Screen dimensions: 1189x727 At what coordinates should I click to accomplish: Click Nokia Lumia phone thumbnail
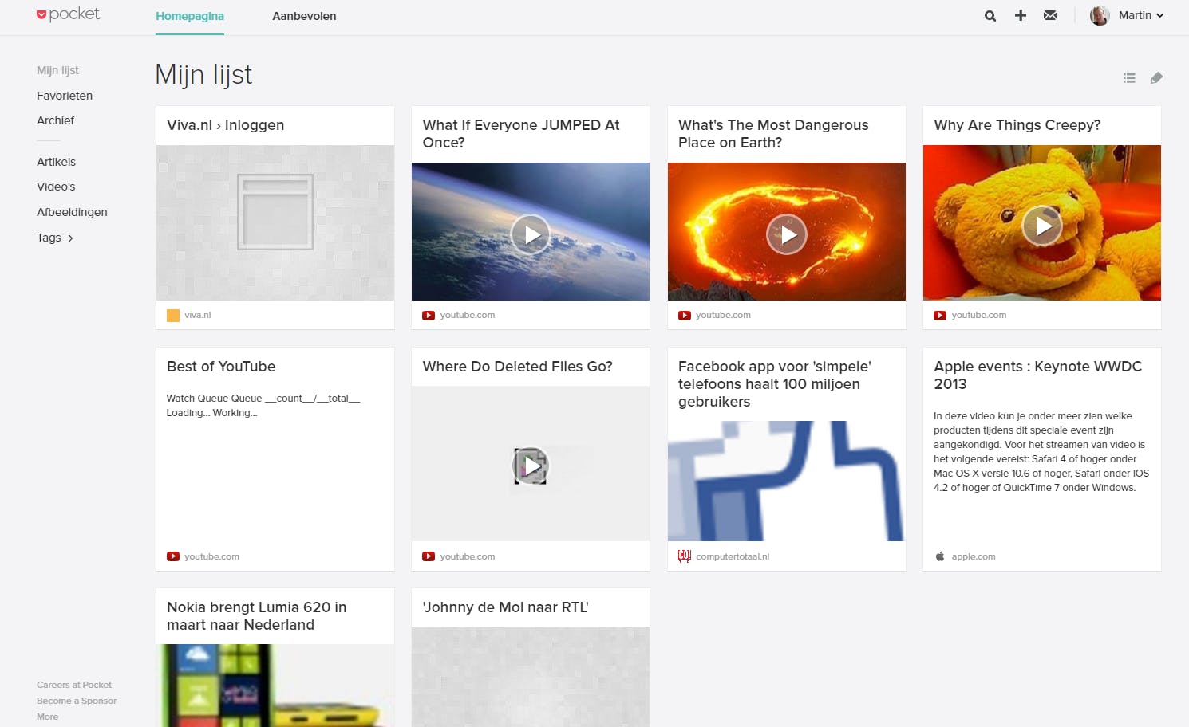click(275, 686)
